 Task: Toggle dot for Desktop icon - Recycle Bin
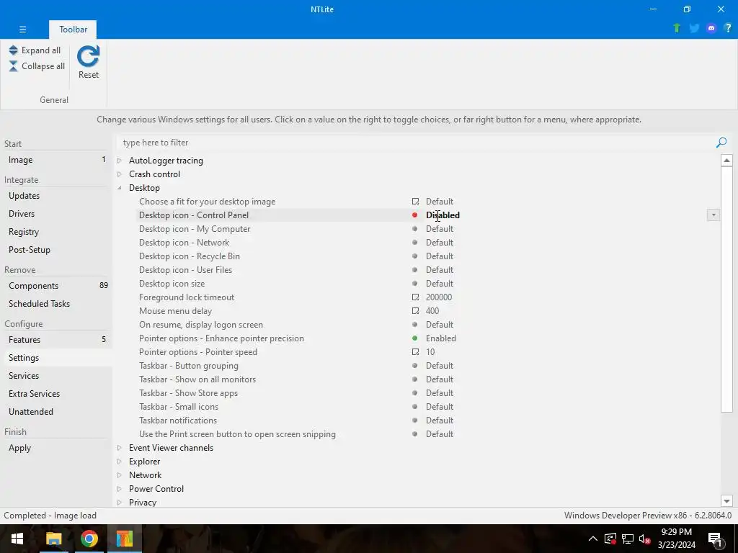click(414, 256)
